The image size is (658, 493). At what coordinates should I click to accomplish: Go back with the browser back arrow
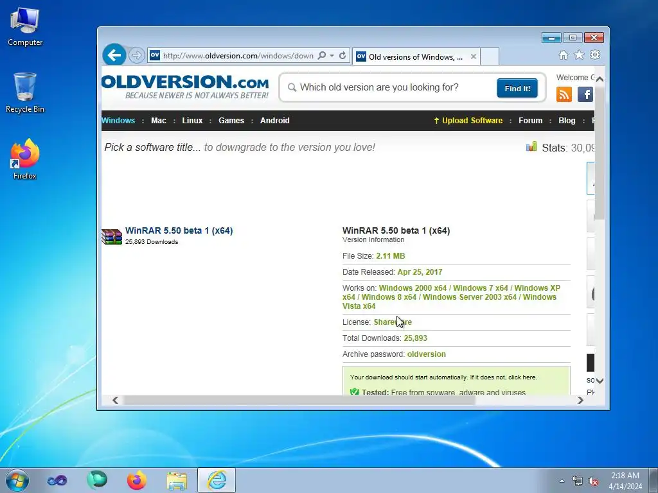(x=114, y=55)
